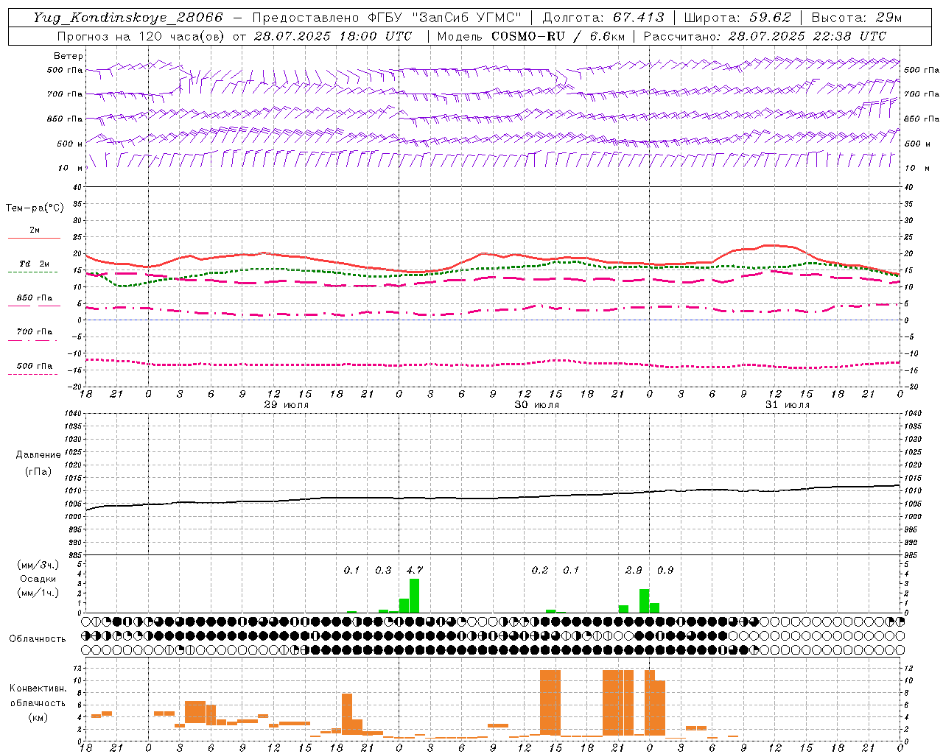
Task: Click the Тем-ра(°C) panel label
Action: (35, 208)
